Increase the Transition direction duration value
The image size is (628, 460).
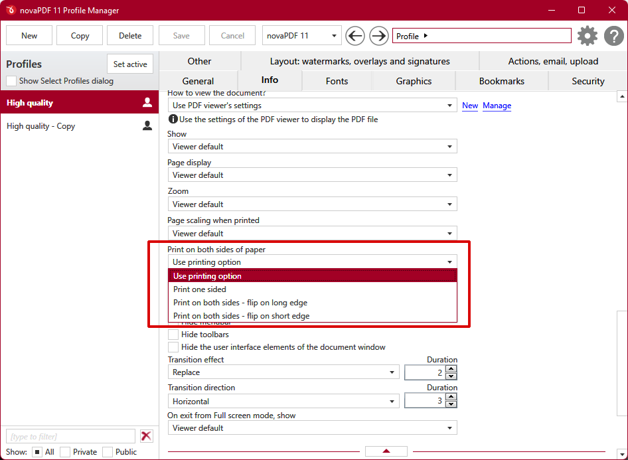451,397
